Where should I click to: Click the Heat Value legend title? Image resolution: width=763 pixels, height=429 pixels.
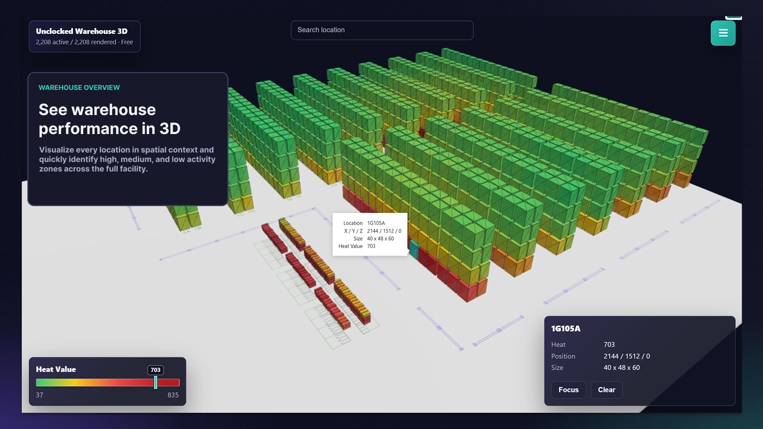pyautogui.click(x=56, y=369)
